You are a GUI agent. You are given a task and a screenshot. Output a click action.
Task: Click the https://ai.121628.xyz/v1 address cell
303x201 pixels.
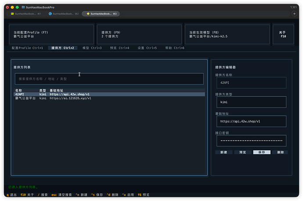(70, 98)
